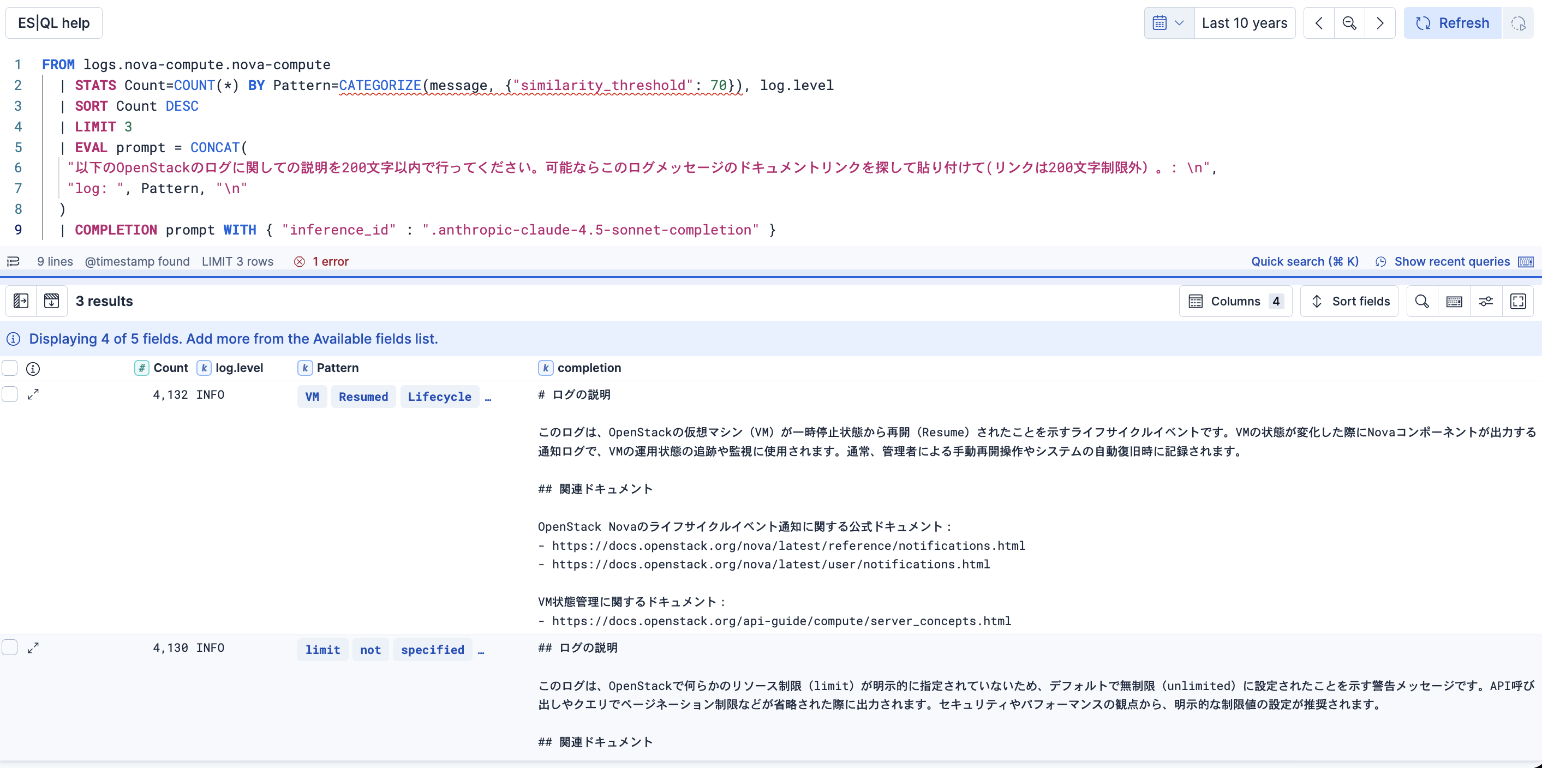The image size is (1542, 768).
Task: Enter full screen mode for the results table
Action: (1519, 301)
